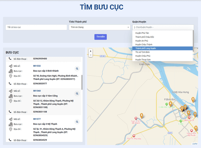Open post office code 881532 link

point(37,66)
